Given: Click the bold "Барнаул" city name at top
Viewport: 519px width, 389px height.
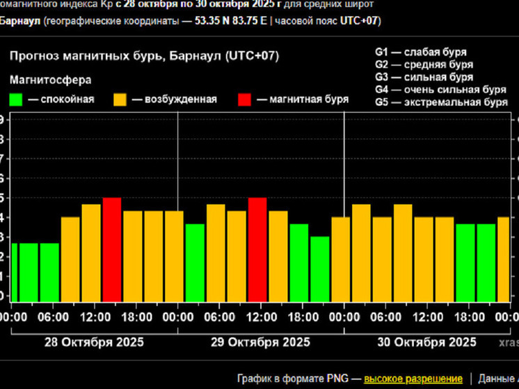Looking at the screenshot, I should (x=21, y=20).
